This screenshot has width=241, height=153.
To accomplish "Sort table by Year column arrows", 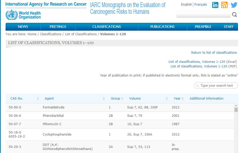I will click(x=183, y=99).
